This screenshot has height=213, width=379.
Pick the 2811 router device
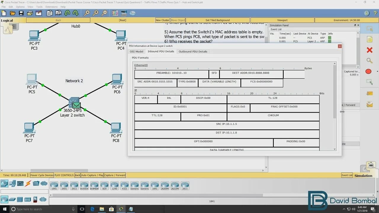185,186
